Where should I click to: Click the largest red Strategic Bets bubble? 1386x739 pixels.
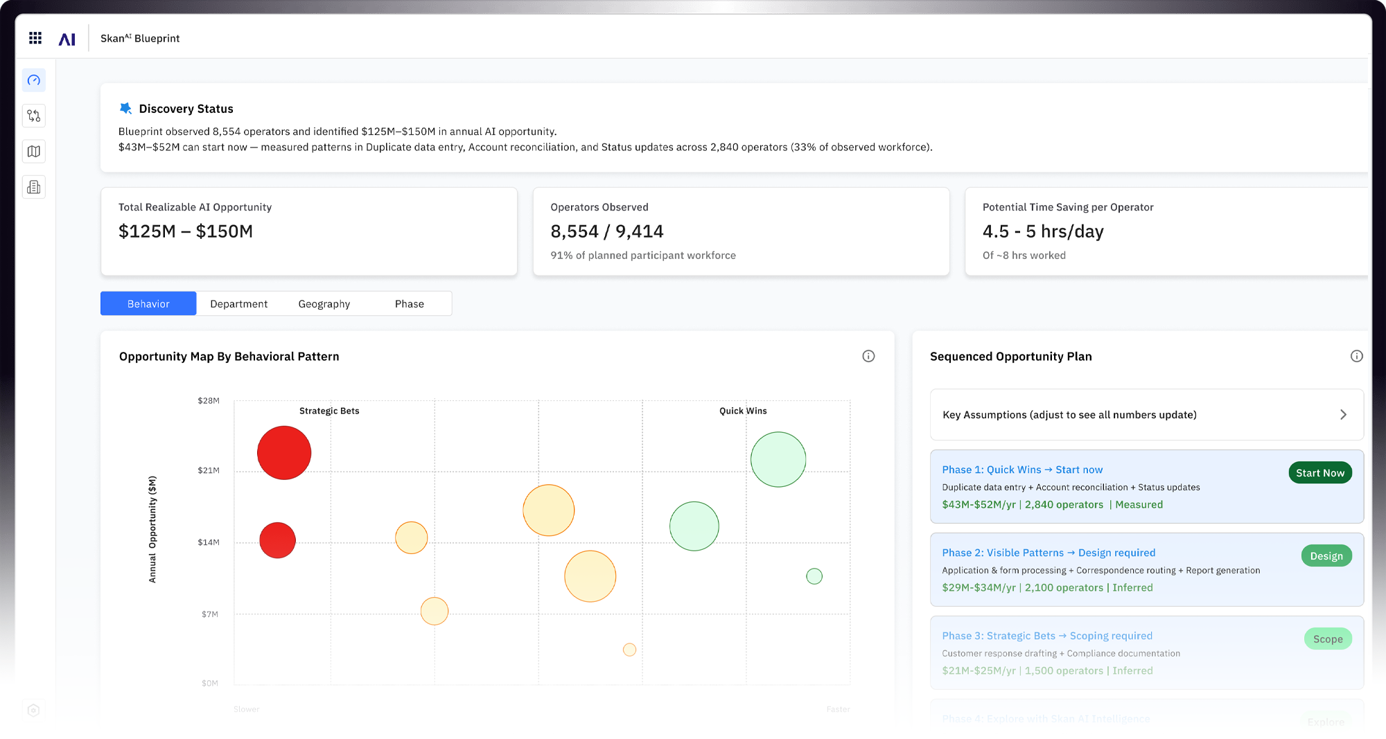(x=284, y=453)
